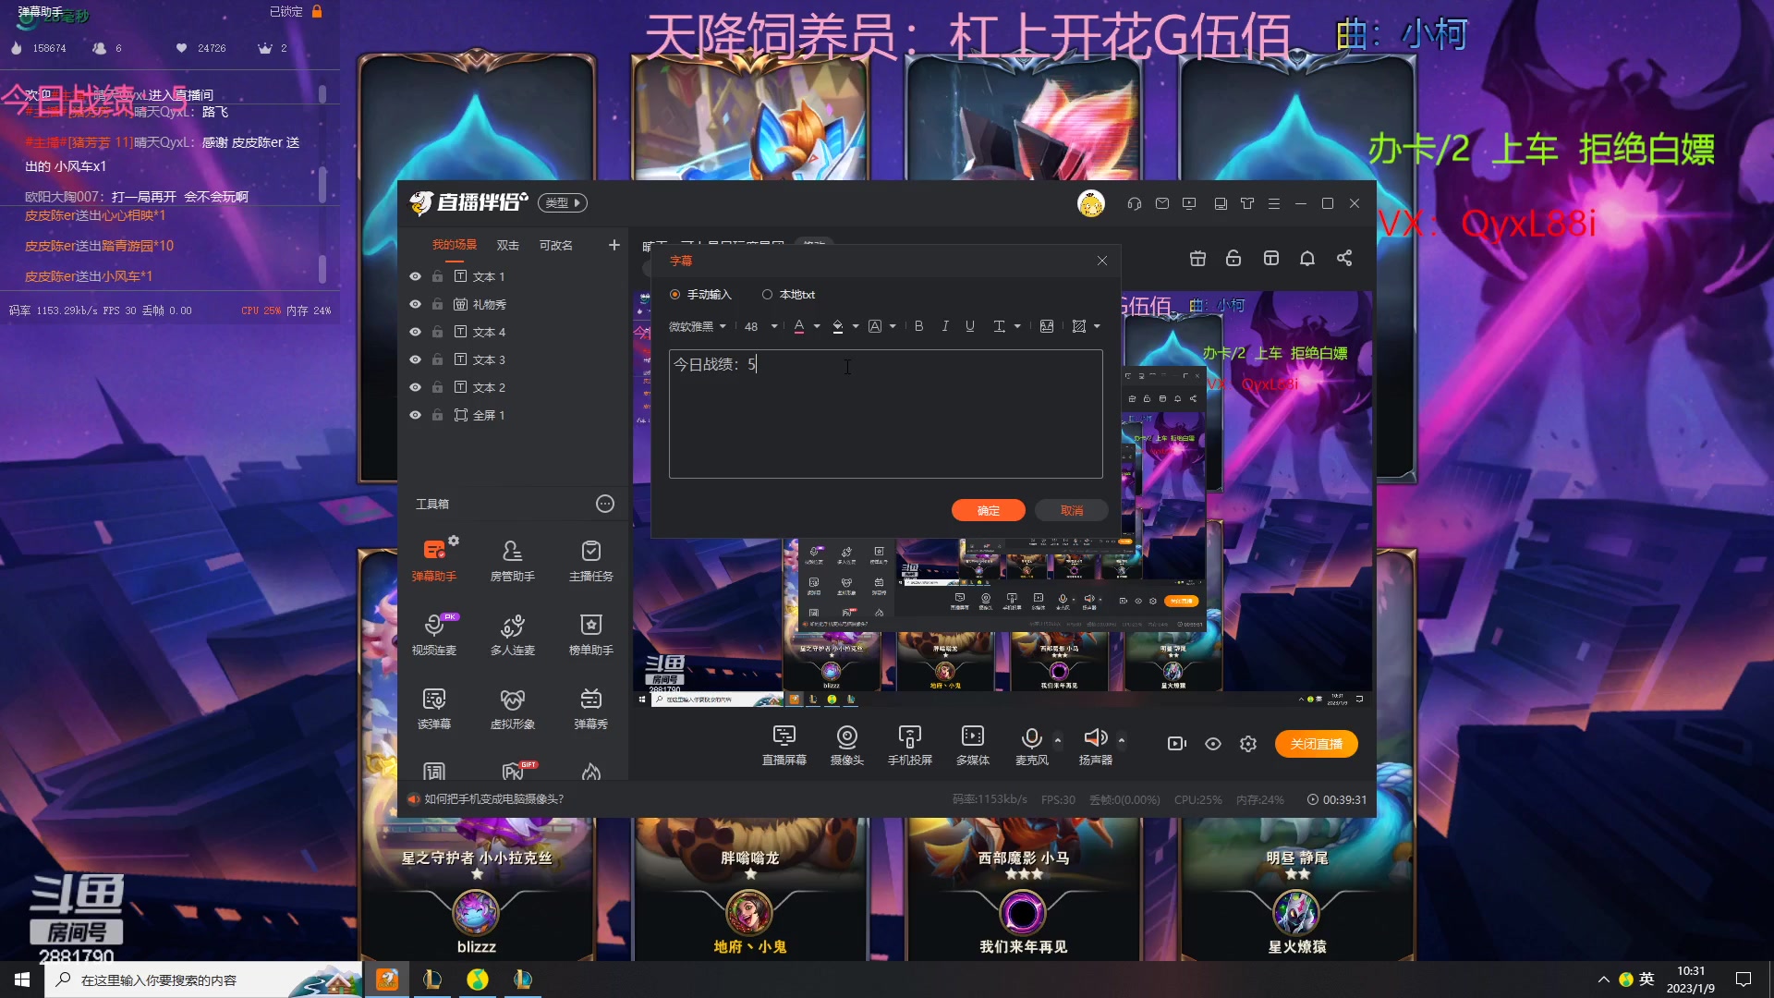Screen dimensions: 1774x998
Task: Add 多媒体 multimedia source
Action: [x=972, y=745]
